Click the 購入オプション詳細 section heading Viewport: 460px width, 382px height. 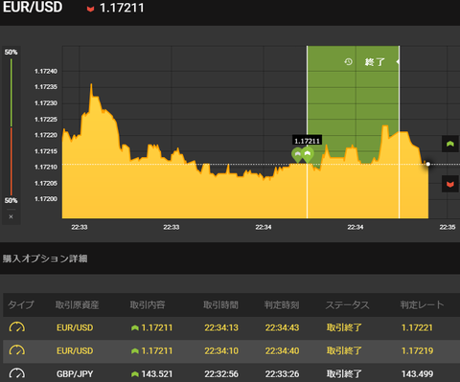point(45,258)
